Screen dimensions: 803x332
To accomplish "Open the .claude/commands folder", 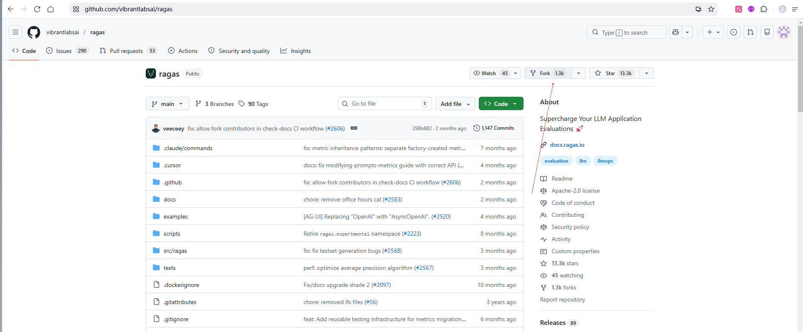I will tap(188, 148).
